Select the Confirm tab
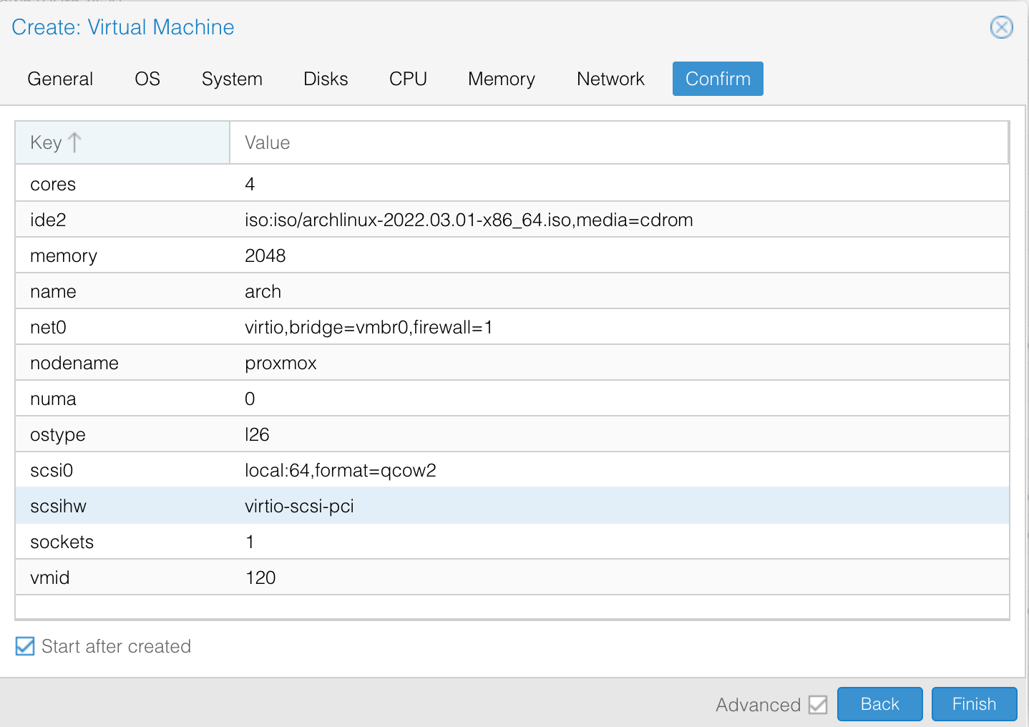This screenshot has height=727, width=1029. coord(718,79)
